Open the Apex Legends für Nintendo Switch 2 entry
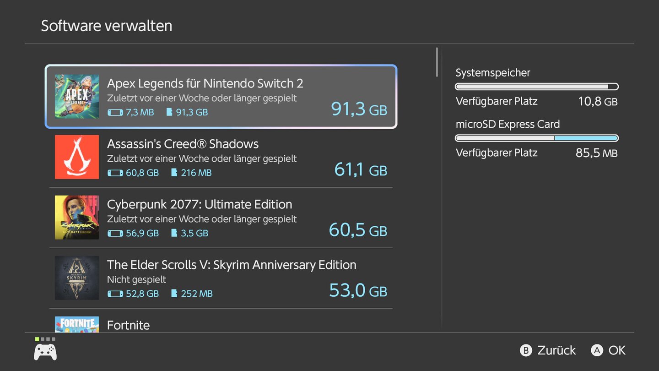This screenshot has height=371, width=659. (205, 83)
